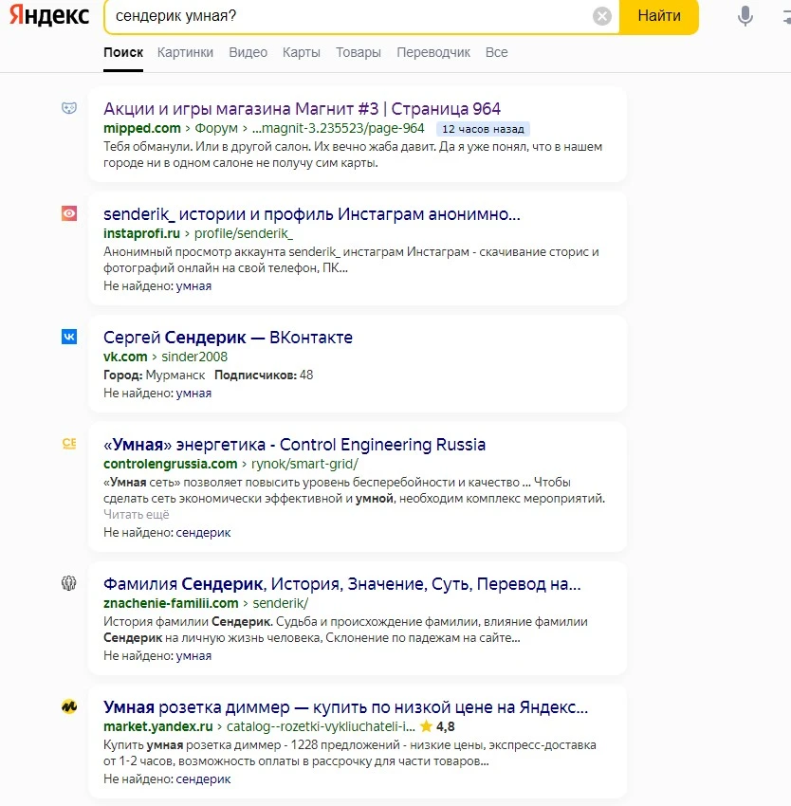Open the instaprofi.ru domain link
Image resolution: width=791 pixels, height=806 pixels.
pos(141,233)
